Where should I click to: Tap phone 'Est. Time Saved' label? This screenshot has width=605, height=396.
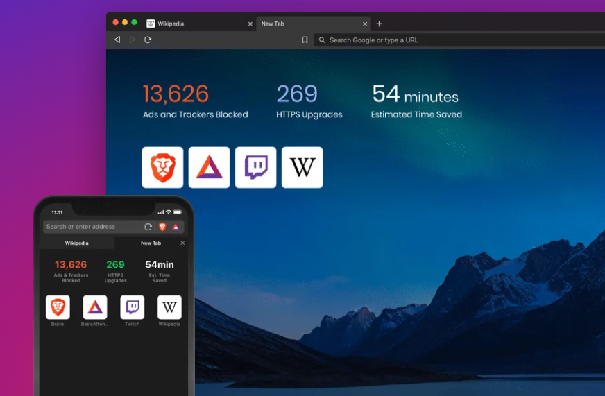160,278
